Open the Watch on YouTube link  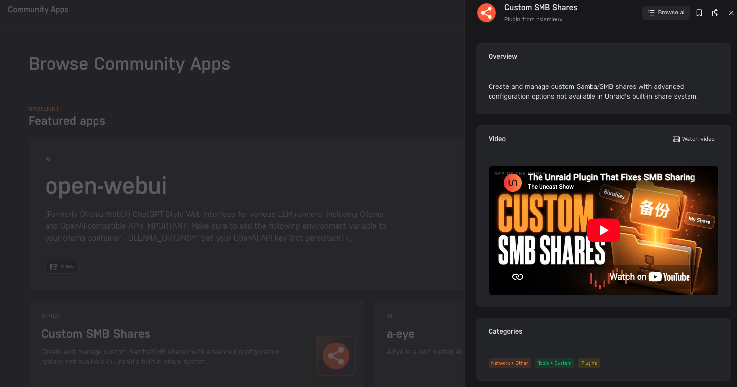pyautogui.click(x=649, y=277)
